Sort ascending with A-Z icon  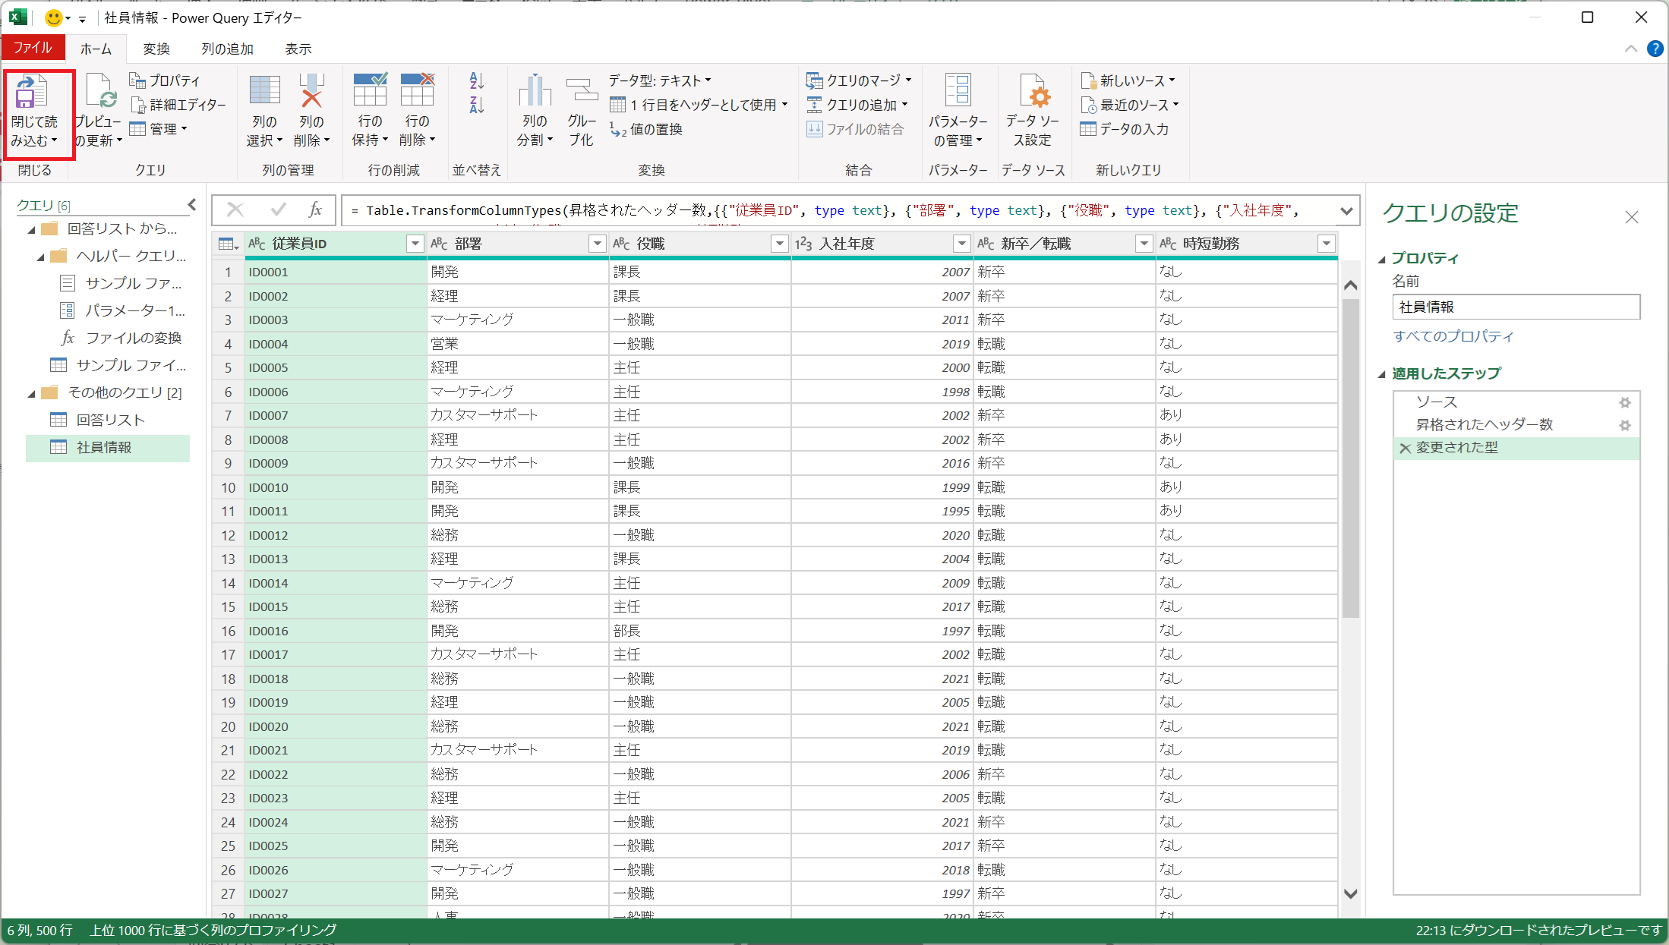point(476,80)
